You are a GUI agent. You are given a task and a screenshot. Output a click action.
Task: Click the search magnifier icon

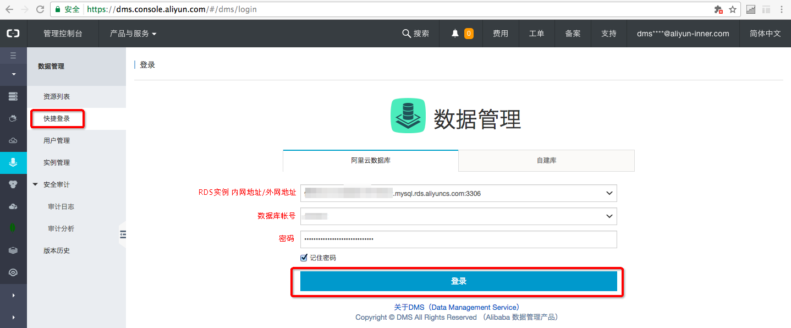click(407, 34)
